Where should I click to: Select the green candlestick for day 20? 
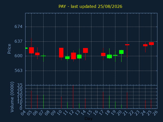(121, 52)
